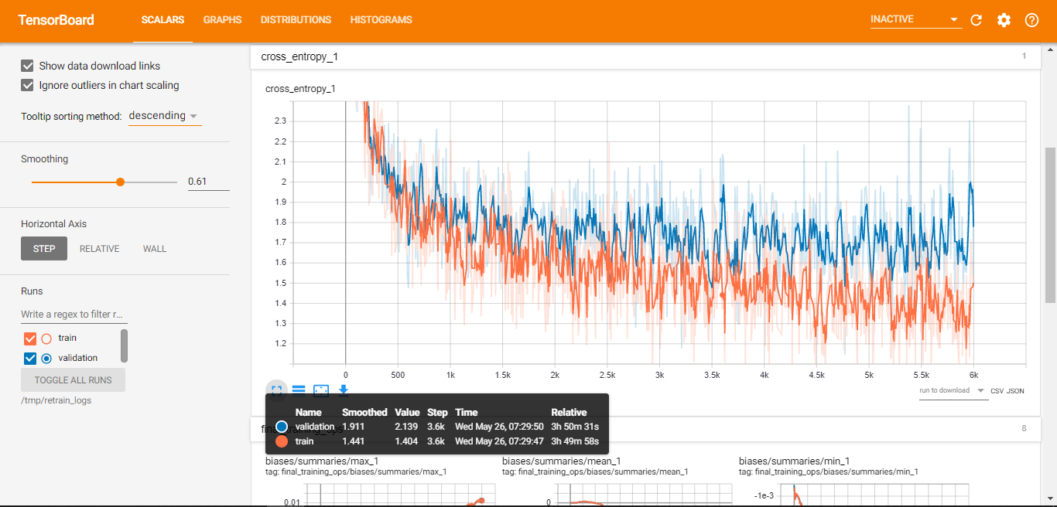Screen dimensions: 1057x507
Task: Fit domain to data icon
Action: (x=321, y=390)
